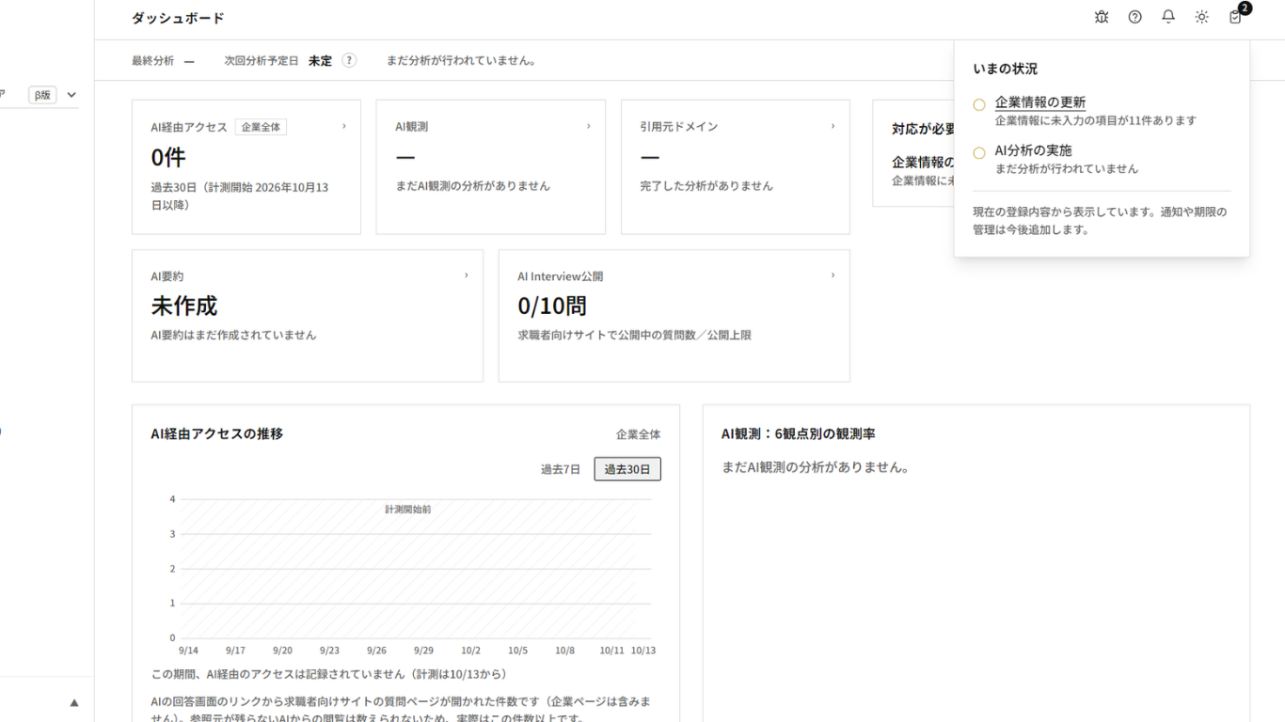Open the AI経由アクセス card arrow
This screenshot has height=722, width=1285.
[344, 126]
